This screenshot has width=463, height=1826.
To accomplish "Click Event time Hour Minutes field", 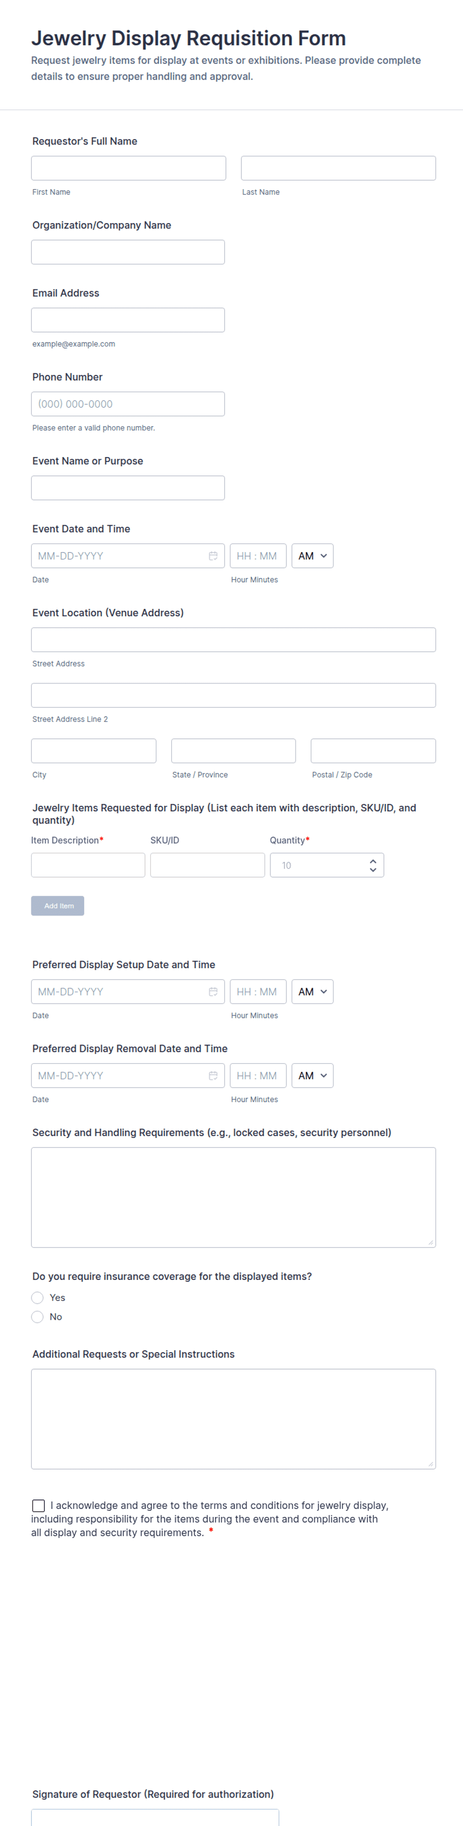I will tap(258, 556).
